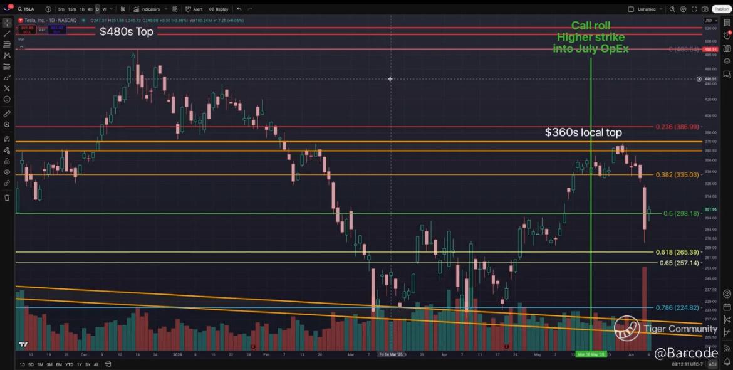Toggle lock all drawings
Screen dimensions: 733x370
(x=6, y=161)
